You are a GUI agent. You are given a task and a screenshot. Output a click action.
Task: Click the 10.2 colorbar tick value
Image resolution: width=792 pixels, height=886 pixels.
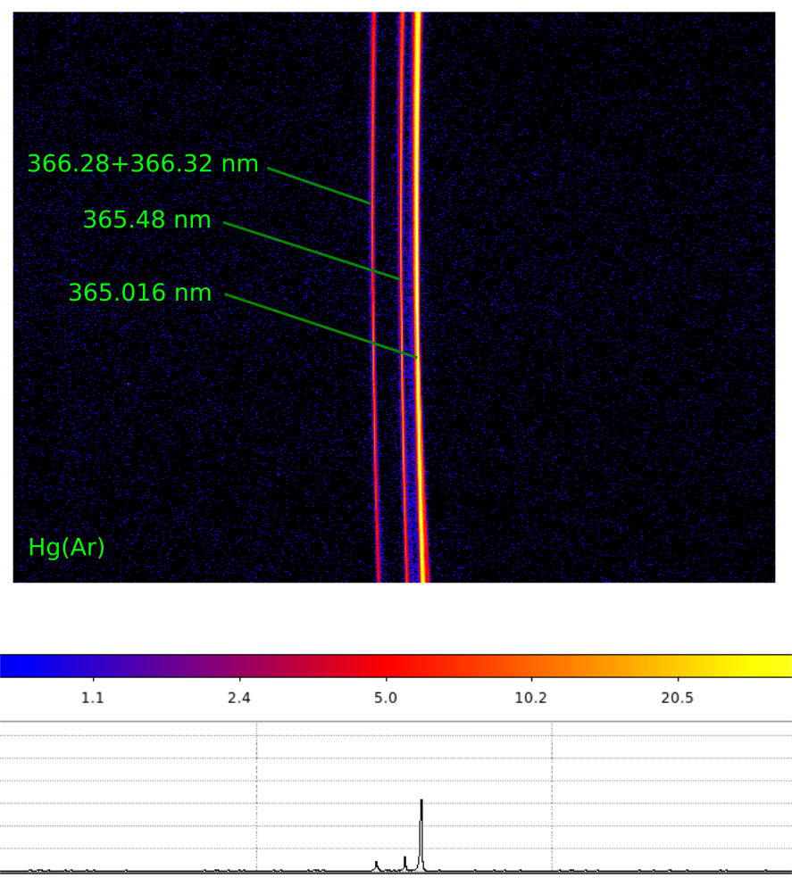[x=530, y=698]
